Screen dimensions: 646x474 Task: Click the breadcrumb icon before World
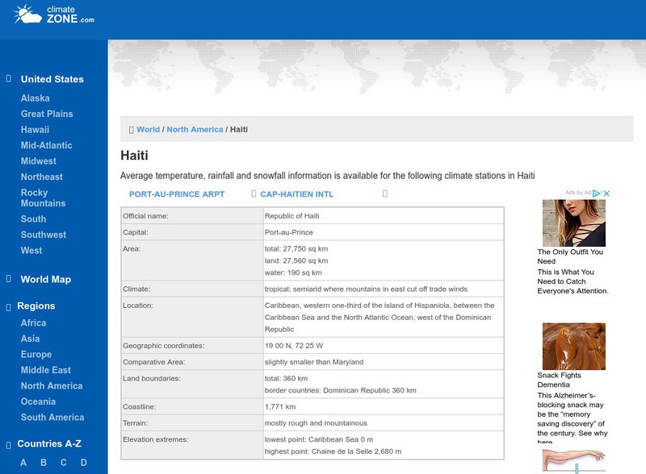pos(132,129)
